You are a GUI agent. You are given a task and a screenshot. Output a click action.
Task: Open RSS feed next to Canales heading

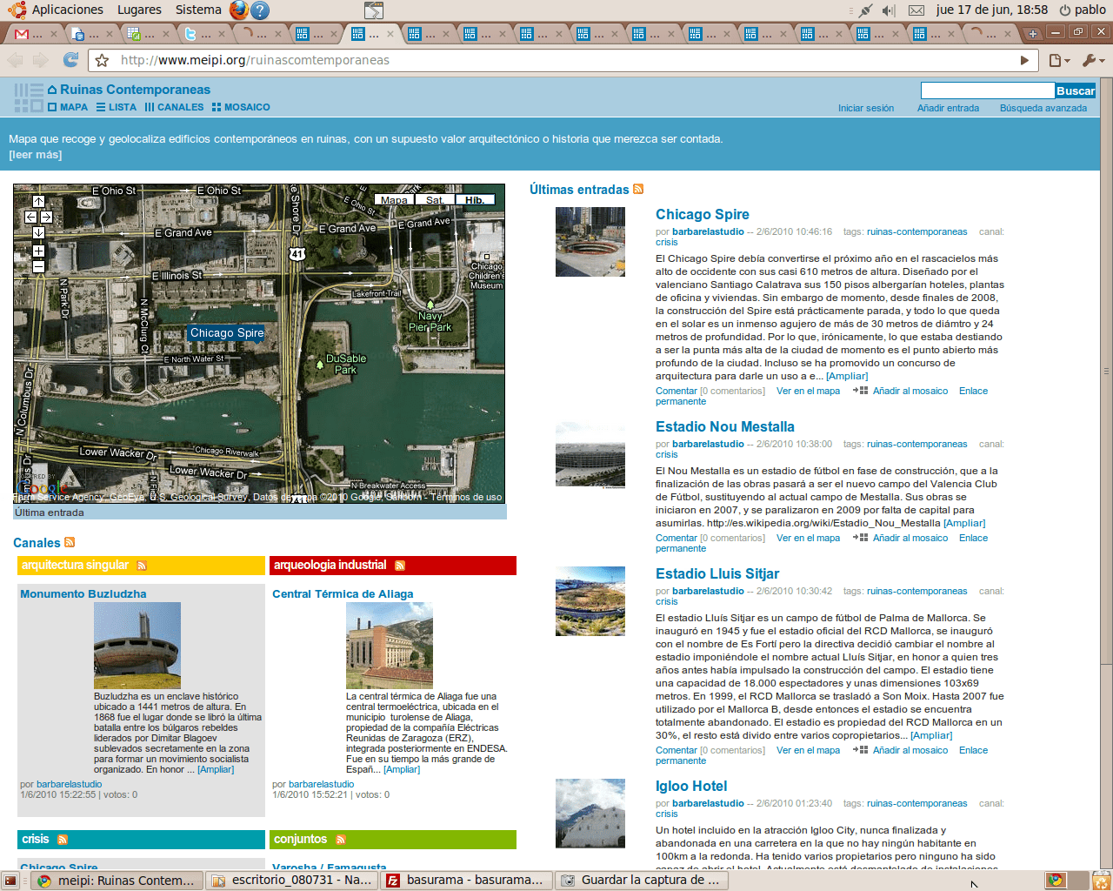coord(70,542)
